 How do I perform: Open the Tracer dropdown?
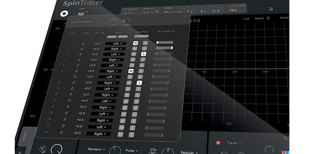pyautogui.click(x=234, y=143)
